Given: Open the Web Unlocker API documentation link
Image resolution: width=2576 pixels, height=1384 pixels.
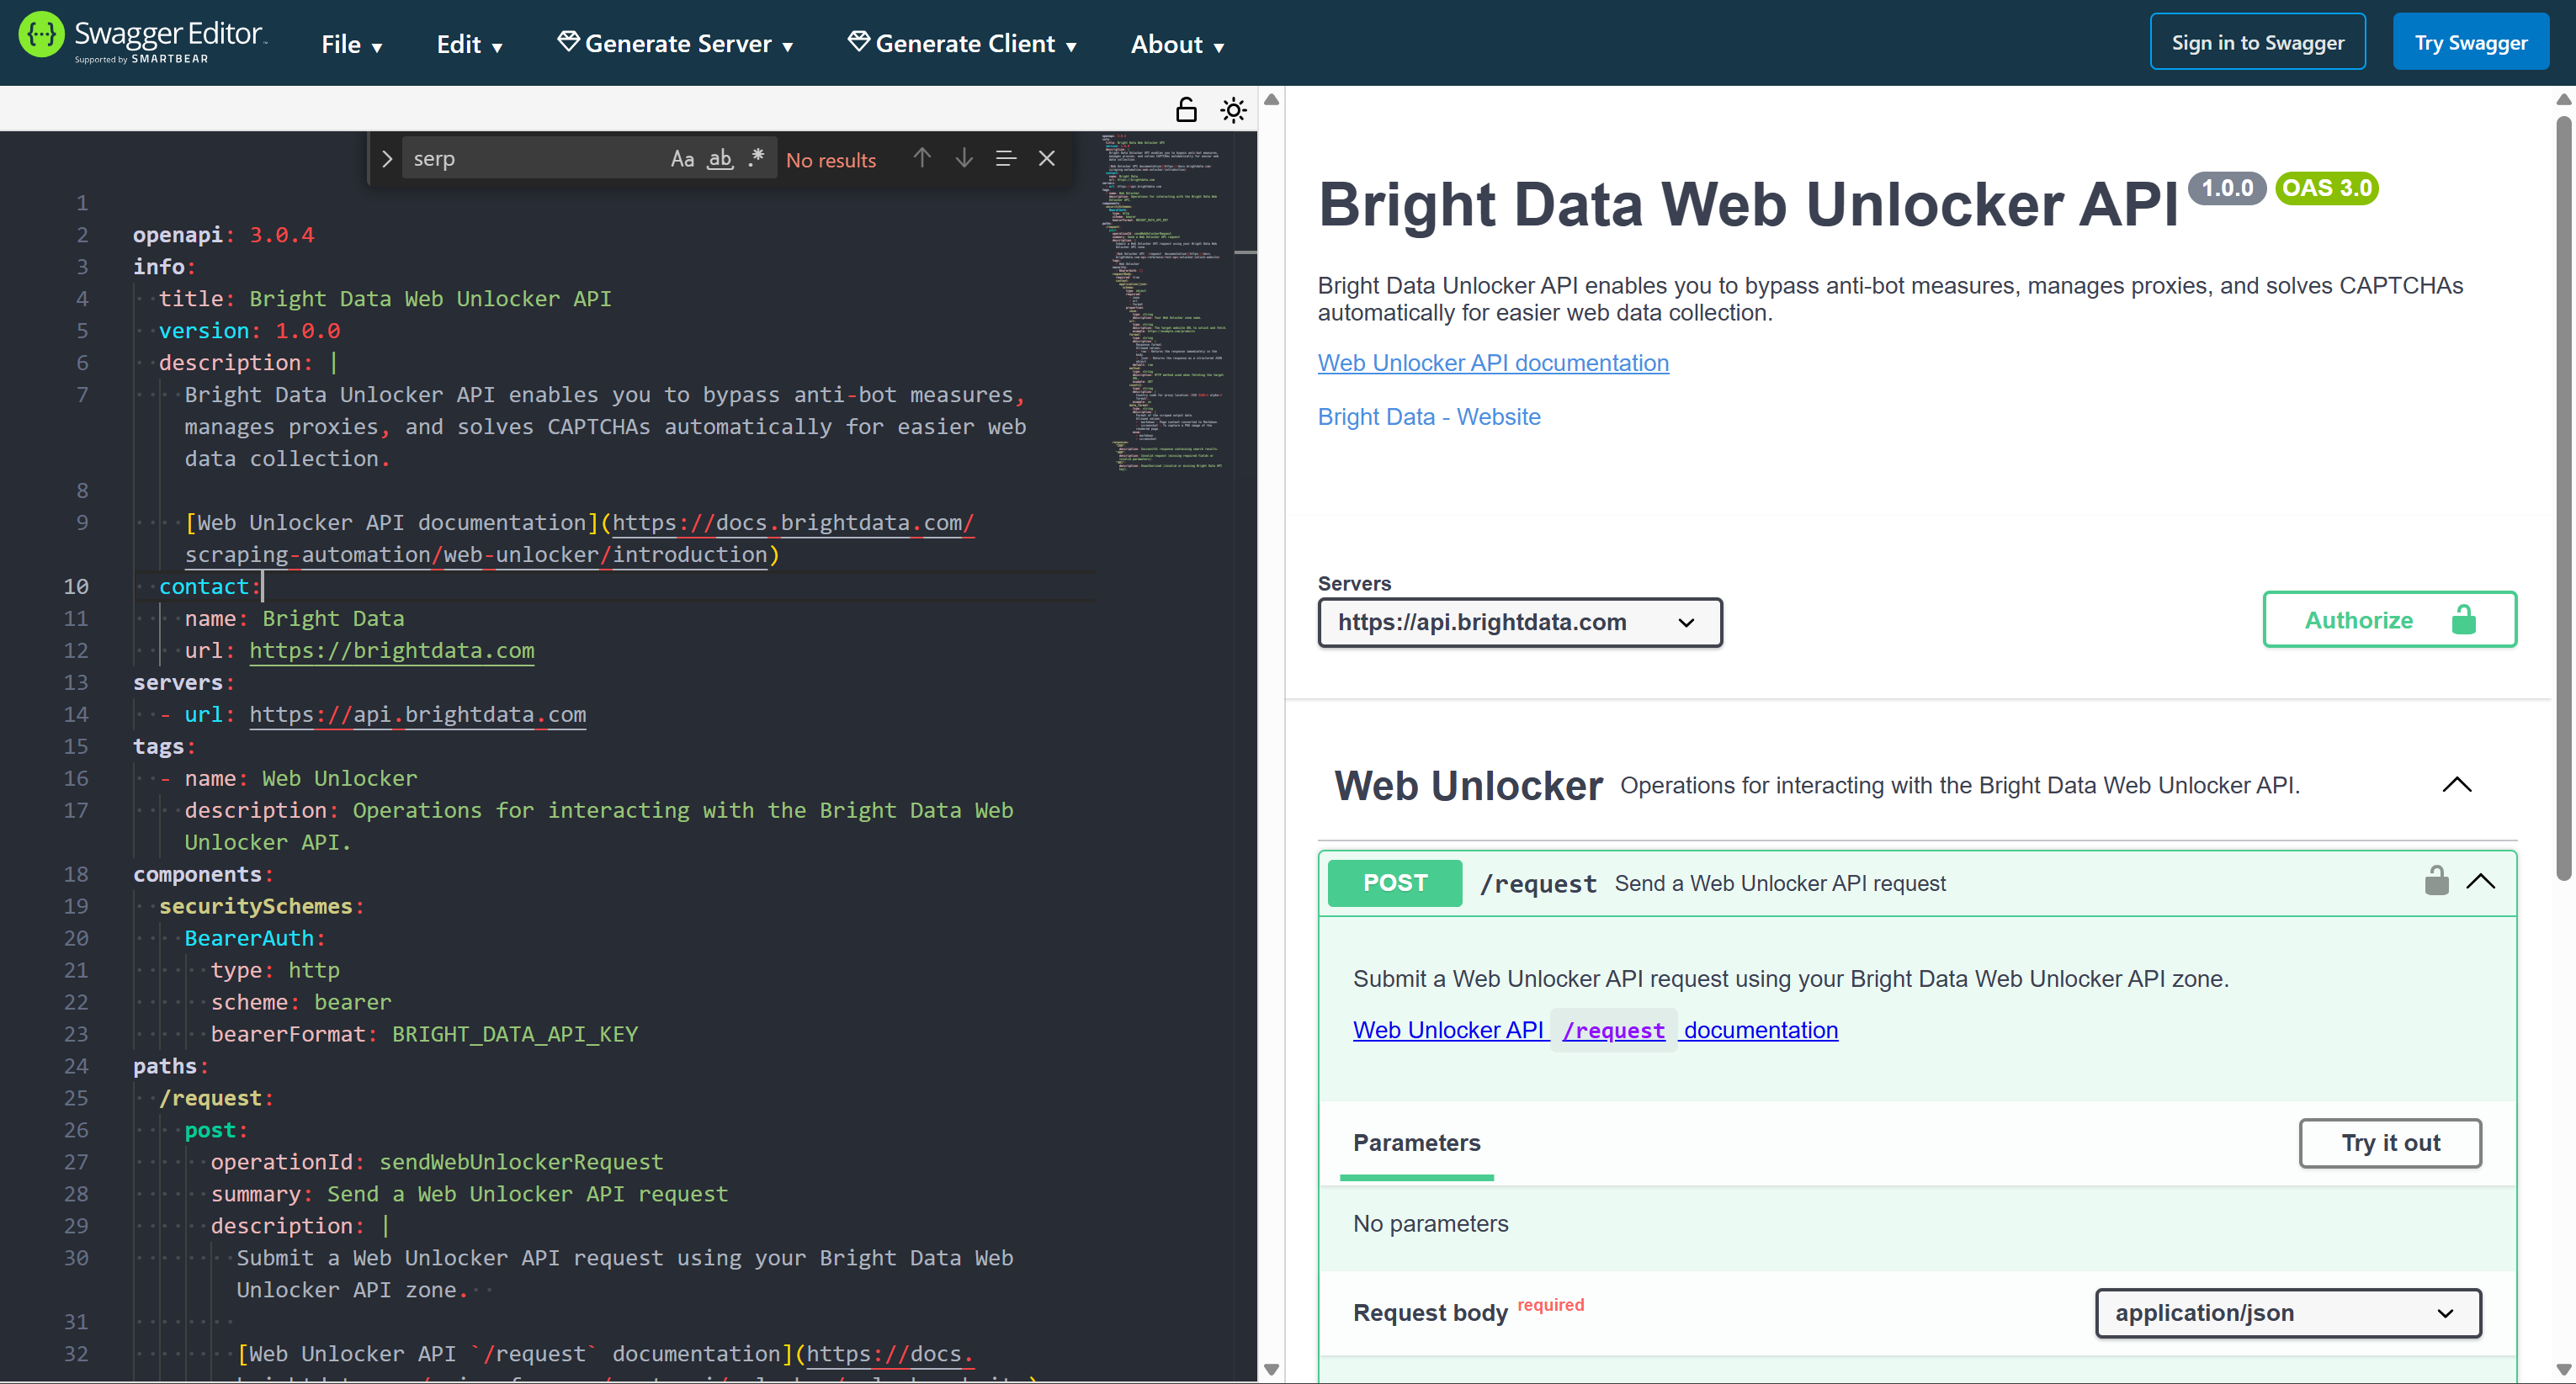Looking at the screenshot, I should pyautogui.click(x=1492, y=362).
